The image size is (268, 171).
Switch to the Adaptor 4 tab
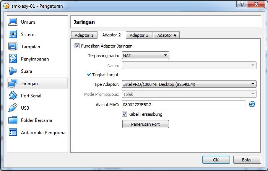point(166,35)
